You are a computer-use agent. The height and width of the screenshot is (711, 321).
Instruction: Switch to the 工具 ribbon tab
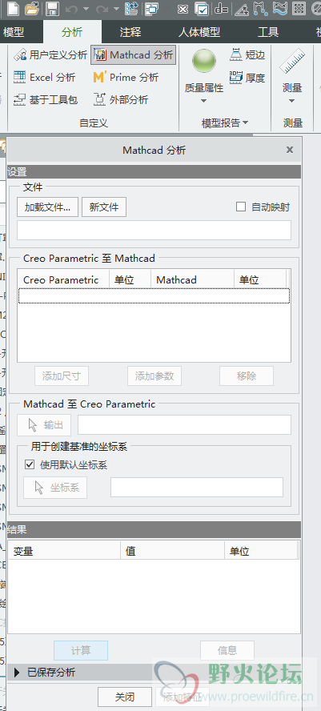pyautogui.click(x=268, y=32)
